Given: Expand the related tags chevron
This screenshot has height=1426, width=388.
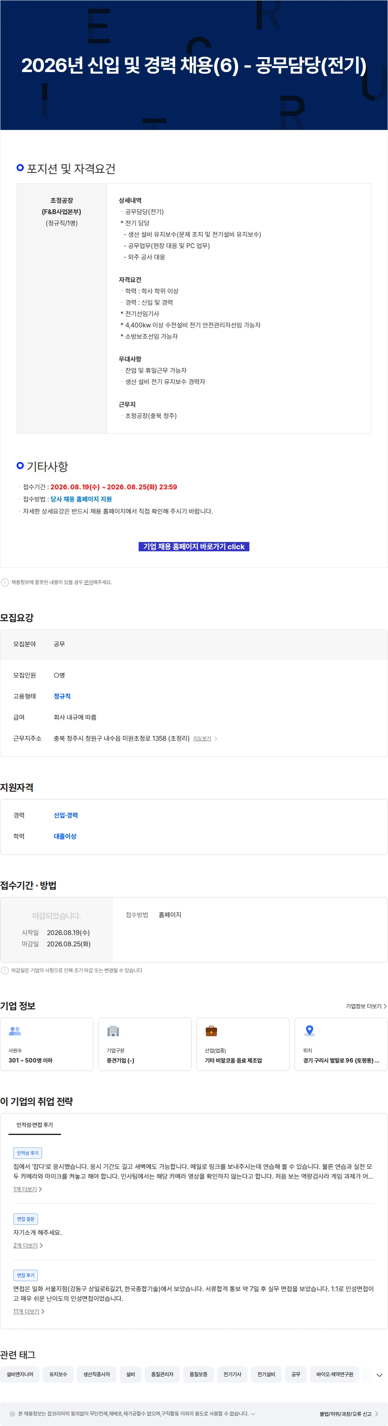Looking at the screenshot, I should click(379, 1375).
